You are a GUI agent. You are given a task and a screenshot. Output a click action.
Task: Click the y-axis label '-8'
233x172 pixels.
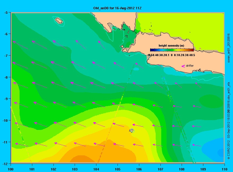(x=6, y=77)
